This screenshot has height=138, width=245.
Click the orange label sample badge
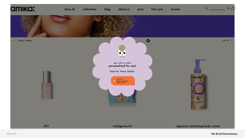pyautogui.click(x=123, y=81)
